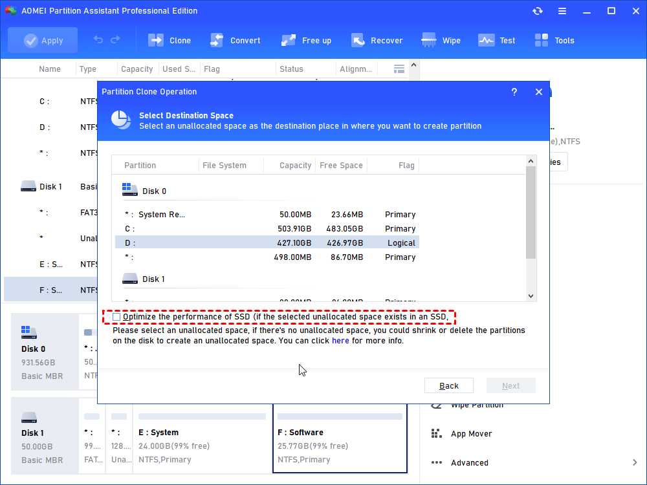Click the Disk 1 header in dialog list
This screenshot has width=647, height=485.
point(144,279)
